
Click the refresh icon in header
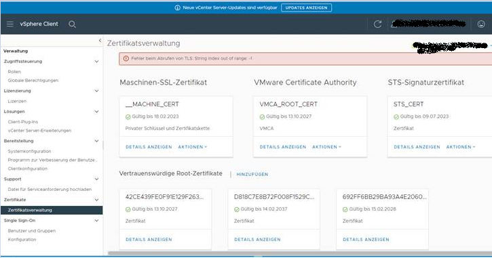(x=377, y=24)
